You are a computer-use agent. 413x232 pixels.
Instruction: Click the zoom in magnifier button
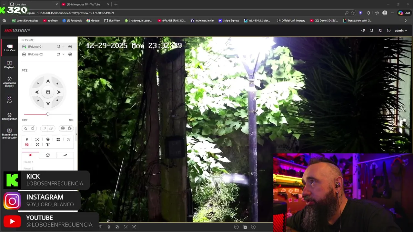[x=33, y=128]
